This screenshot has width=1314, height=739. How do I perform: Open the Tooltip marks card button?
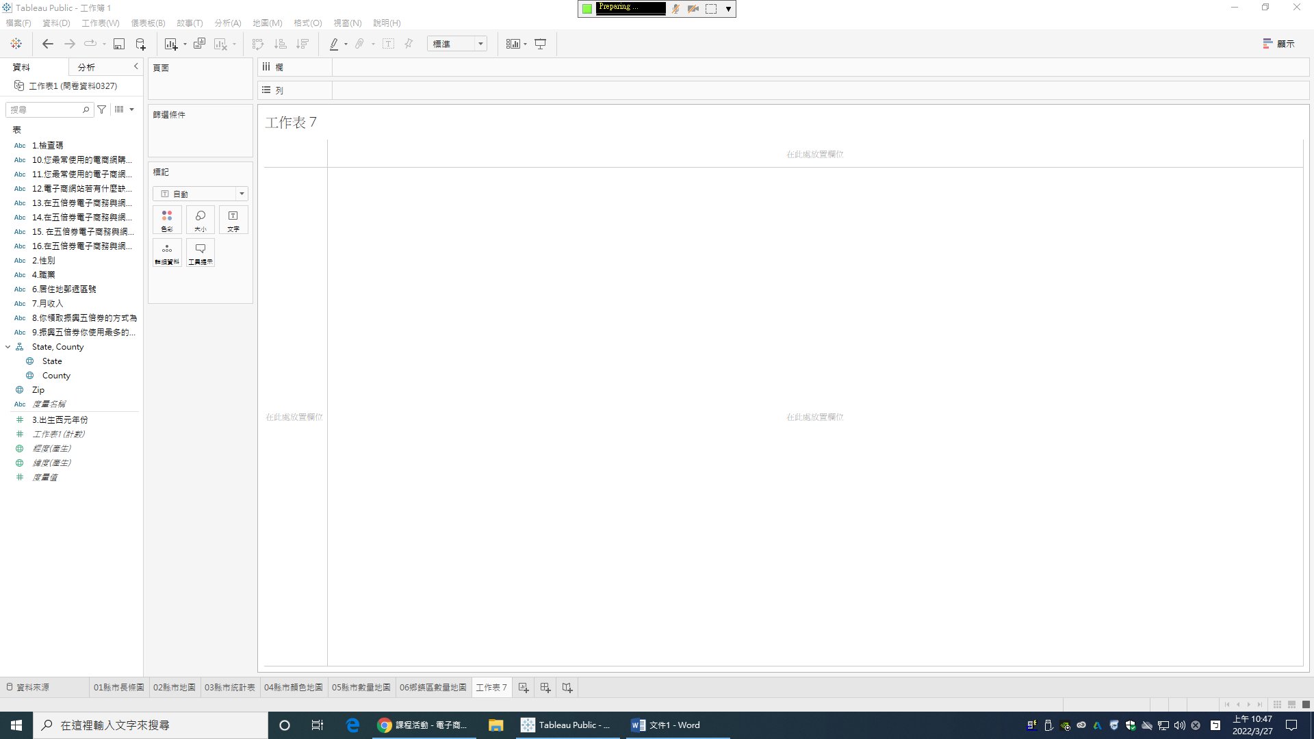[201, 252]
